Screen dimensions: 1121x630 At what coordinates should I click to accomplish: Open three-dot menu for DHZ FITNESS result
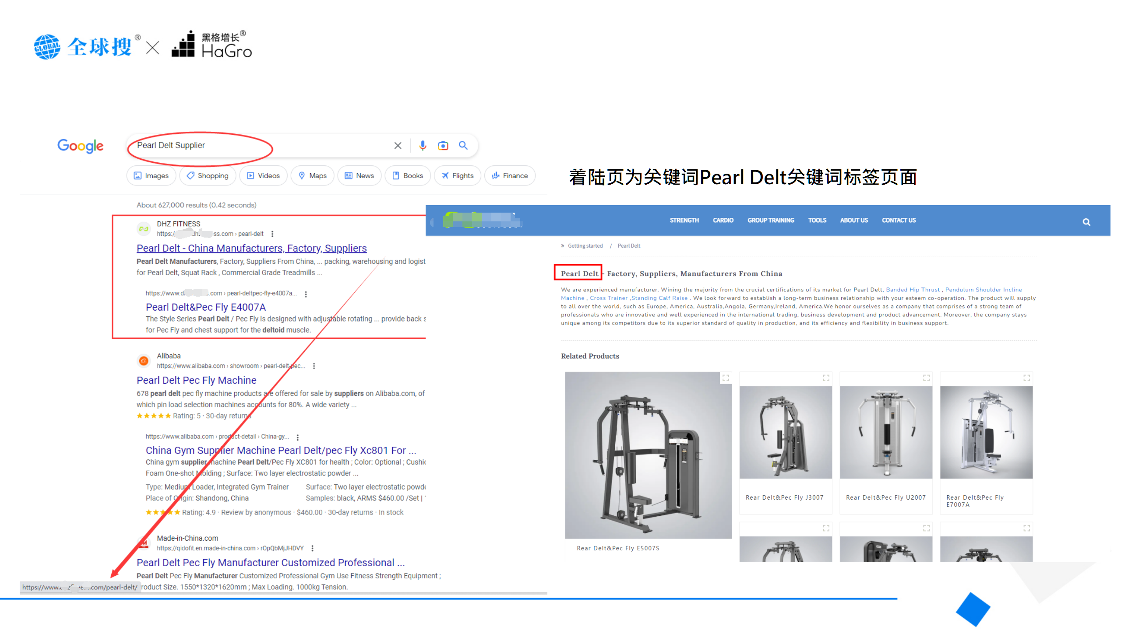[272, 234]
